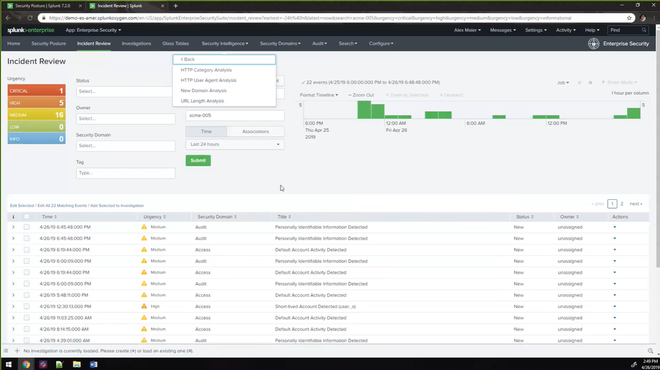Viewport: 660px width, 370px height.
Task: Select HTTP Category Analysis menu item
Action: 206,70
